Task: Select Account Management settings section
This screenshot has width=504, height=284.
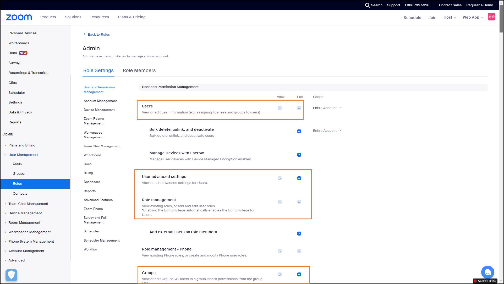Action: 100,101
